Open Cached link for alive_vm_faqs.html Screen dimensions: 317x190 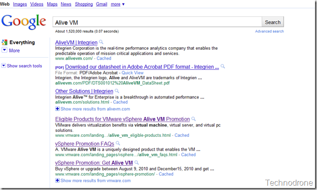pyautogui.click(x=189, y=155)
